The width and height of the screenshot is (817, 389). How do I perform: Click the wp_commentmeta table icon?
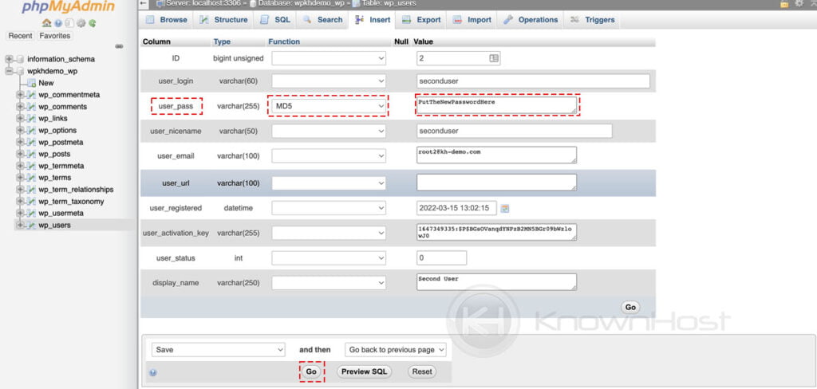(32, 95)
